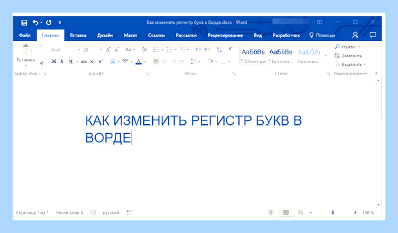398x233 pixels.
Task: Switch to the Рецензирование tab
Action: click(225, 35)
